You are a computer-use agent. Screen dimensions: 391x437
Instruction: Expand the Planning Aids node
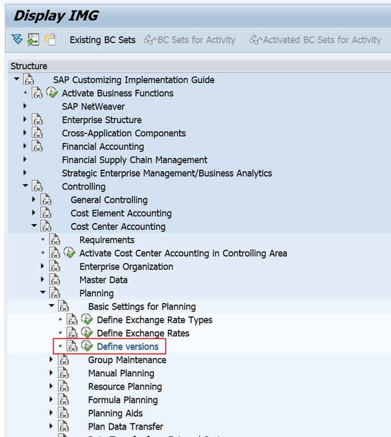(x=51, y=413)
